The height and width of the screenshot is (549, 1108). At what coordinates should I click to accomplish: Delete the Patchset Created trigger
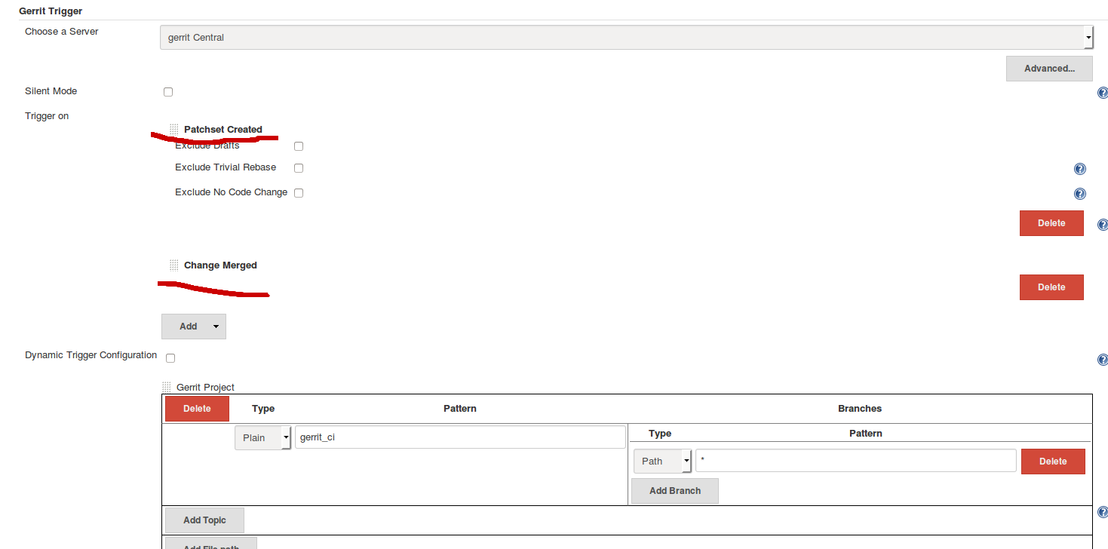click(1051, 223)
